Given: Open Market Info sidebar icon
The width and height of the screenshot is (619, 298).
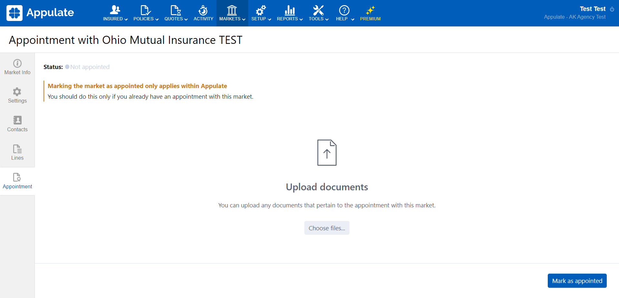Looking at the screenshot, I should [17, 64].
